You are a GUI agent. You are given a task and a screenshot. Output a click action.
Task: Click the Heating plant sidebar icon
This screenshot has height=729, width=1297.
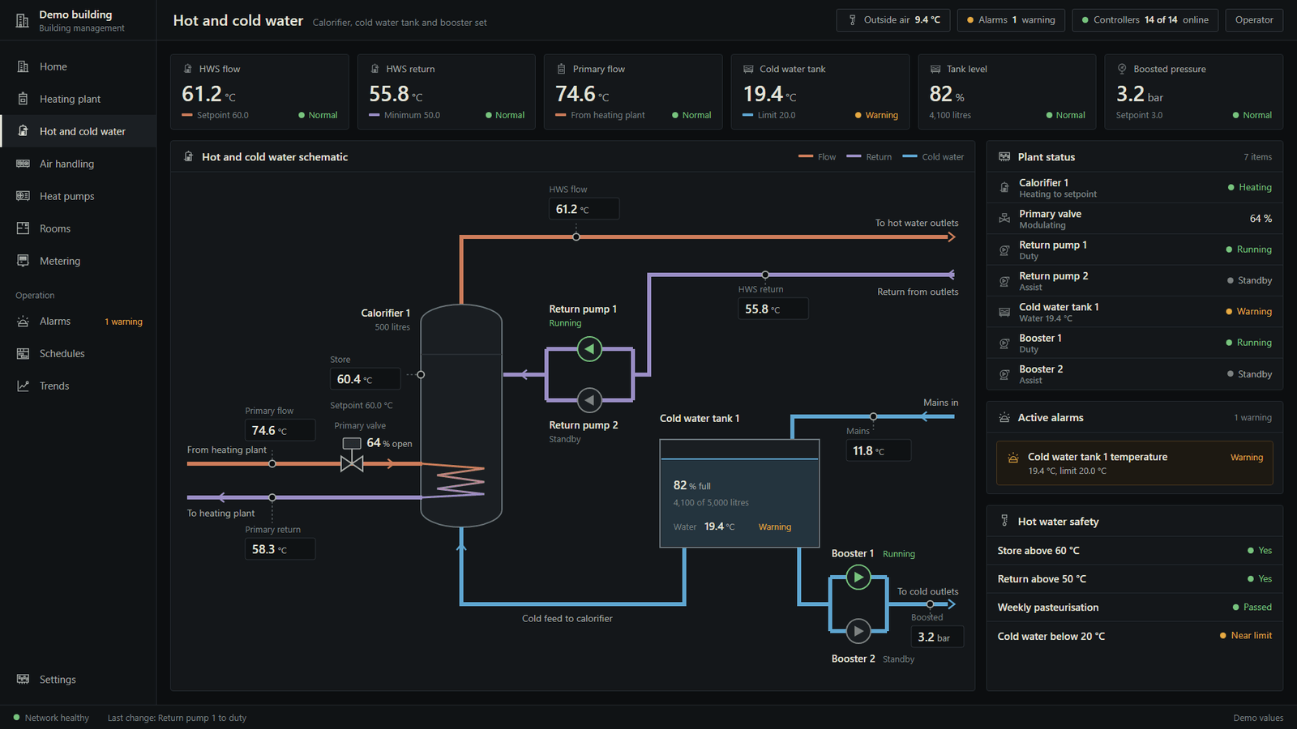click(x=23, y=99)
